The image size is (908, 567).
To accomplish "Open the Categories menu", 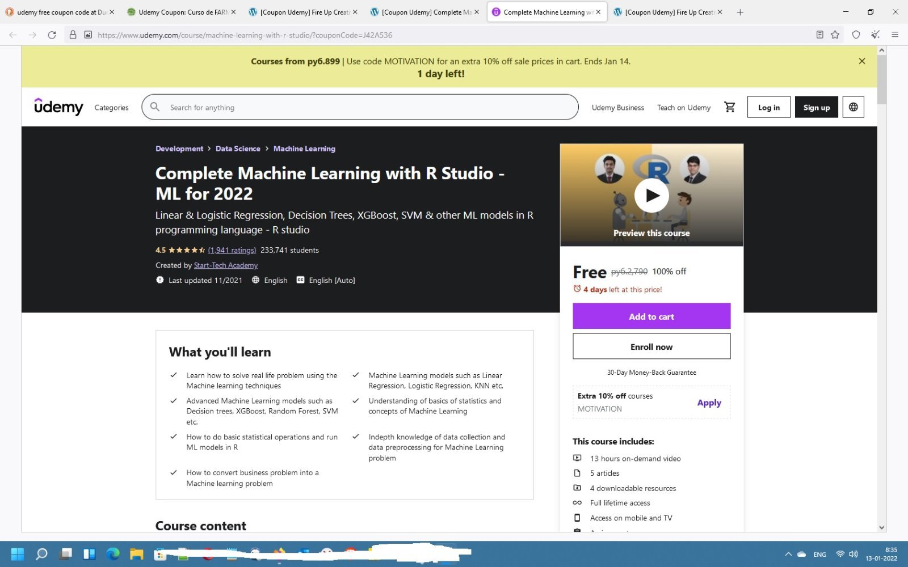I will [x=111, y=107].
